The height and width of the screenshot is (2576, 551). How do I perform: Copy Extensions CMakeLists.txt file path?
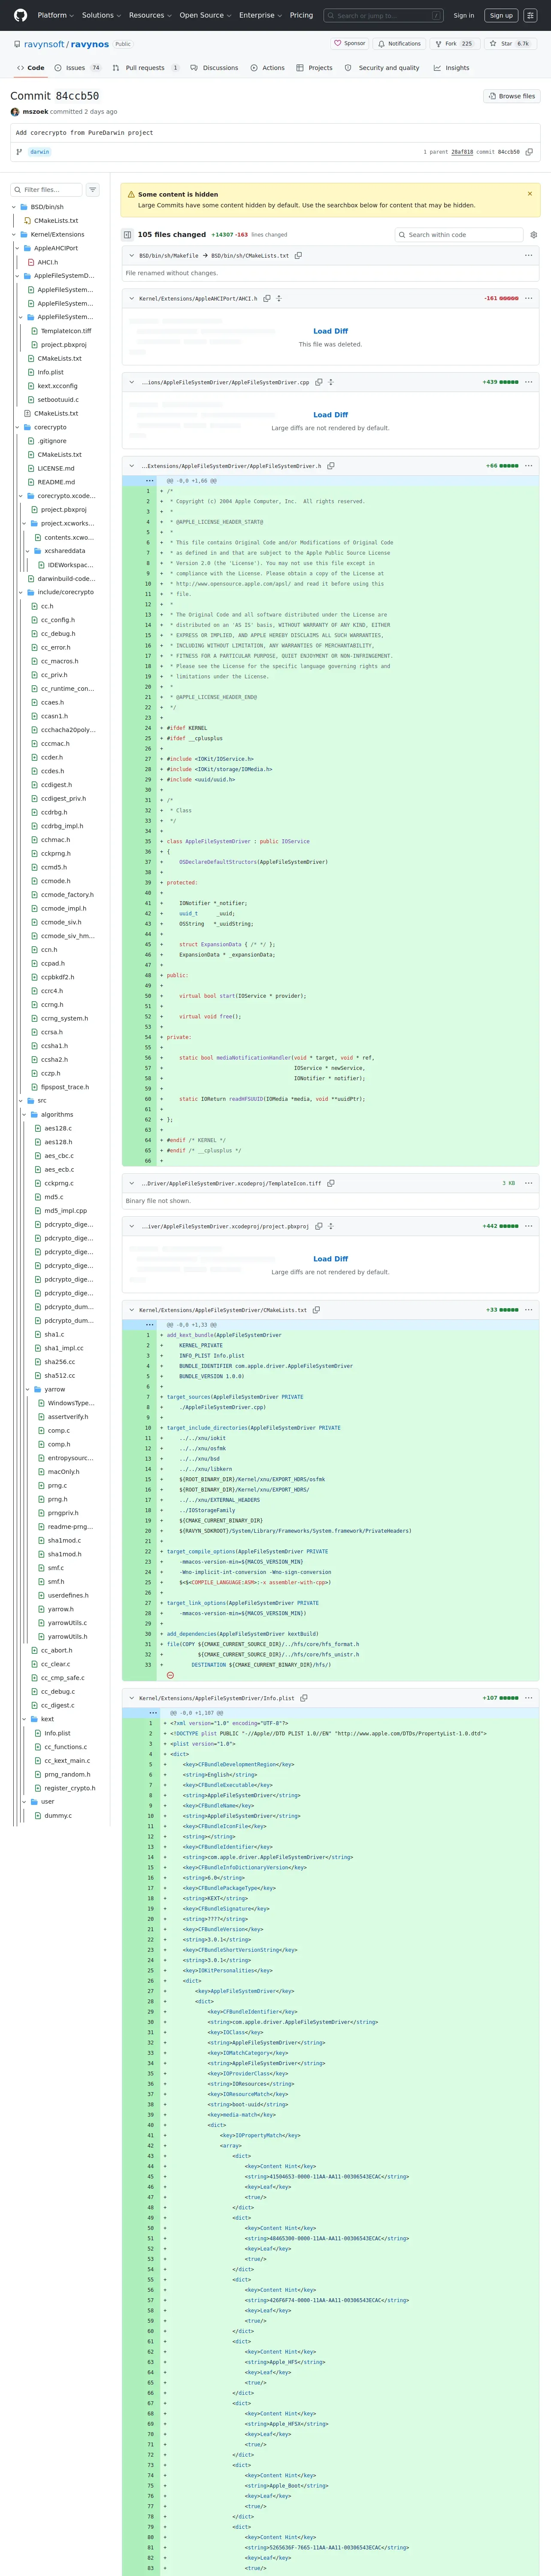click(x=316, y=1310)
